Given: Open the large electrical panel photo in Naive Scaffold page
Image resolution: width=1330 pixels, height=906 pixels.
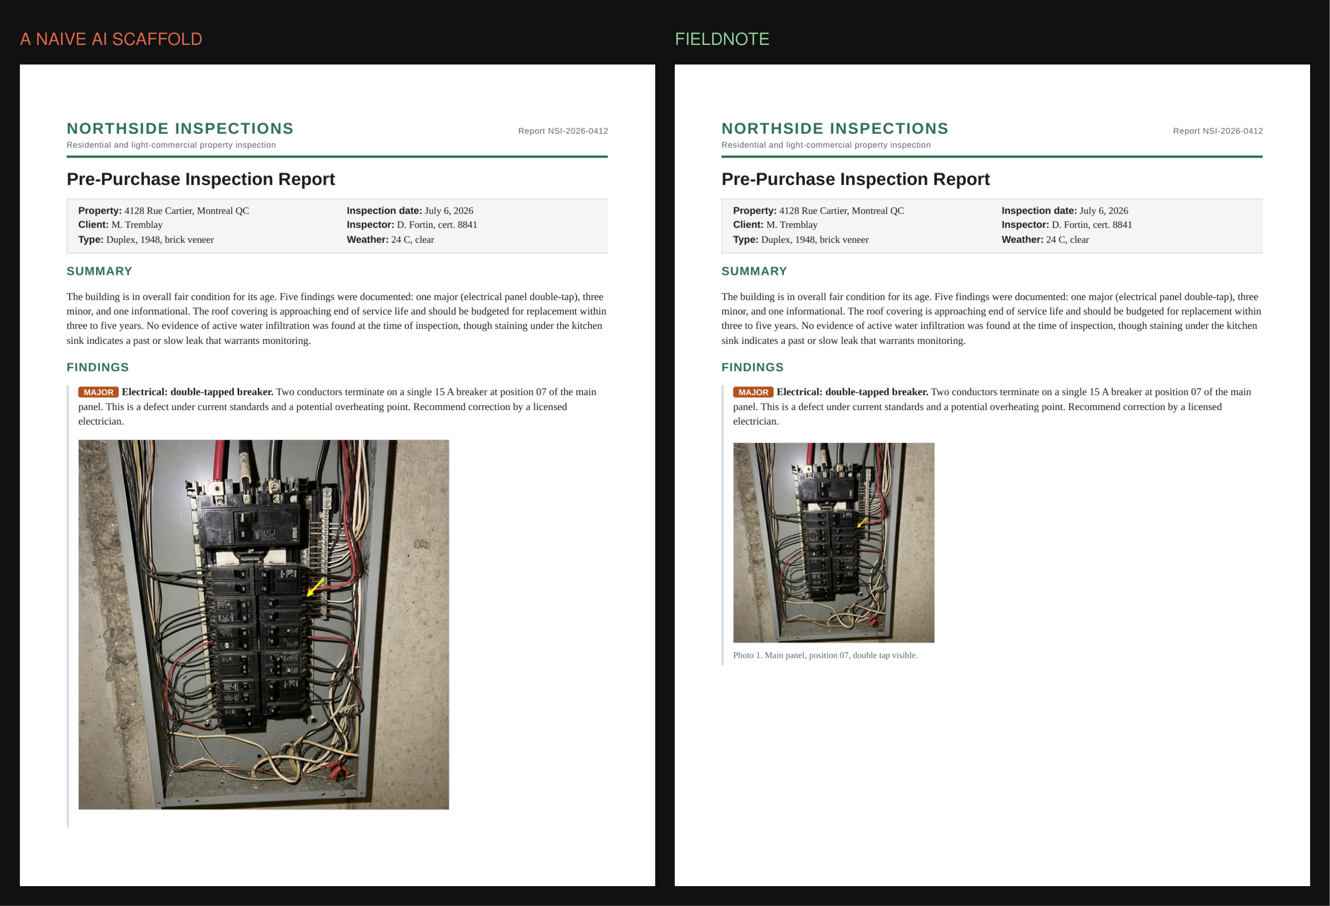Looking at the screenshot, I should pos(264,625).
